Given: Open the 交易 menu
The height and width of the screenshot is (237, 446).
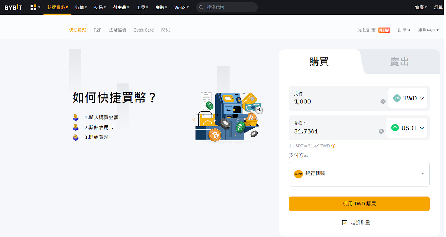Looking at the screenshot, I should (100, 7).
